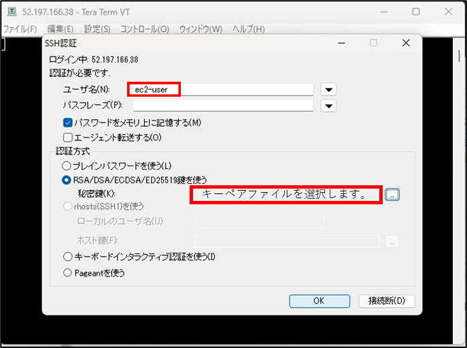Close the Tera Term VT window
Screen dimensions: 467x348
449,12
